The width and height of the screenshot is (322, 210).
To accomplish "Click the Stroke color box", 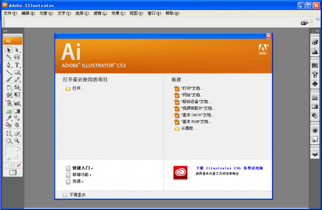I will click(15, 157).
